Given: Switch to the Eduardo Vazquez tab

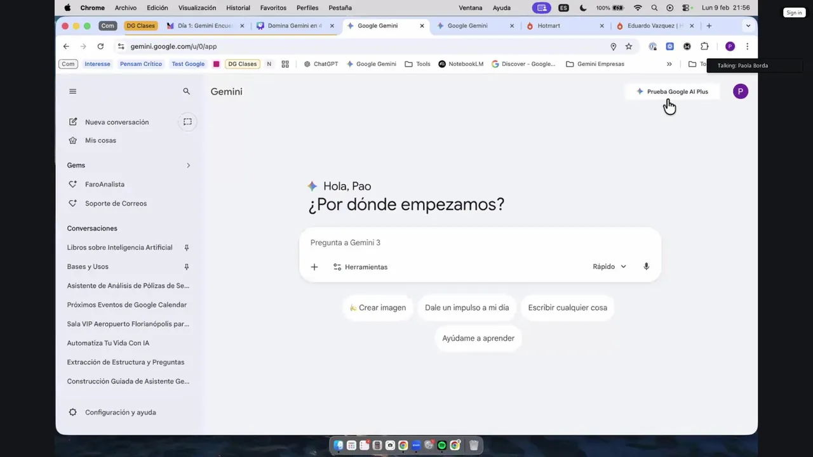Looking at the screenshot, I should [x=655, y=26].
